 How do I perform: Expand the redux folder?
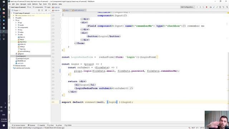click(x=16, y=32)
